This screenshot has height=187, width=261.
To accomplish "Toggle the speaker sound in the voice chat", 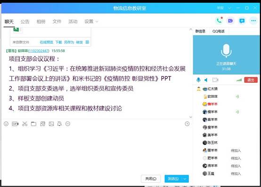I will tap(206, 80).
